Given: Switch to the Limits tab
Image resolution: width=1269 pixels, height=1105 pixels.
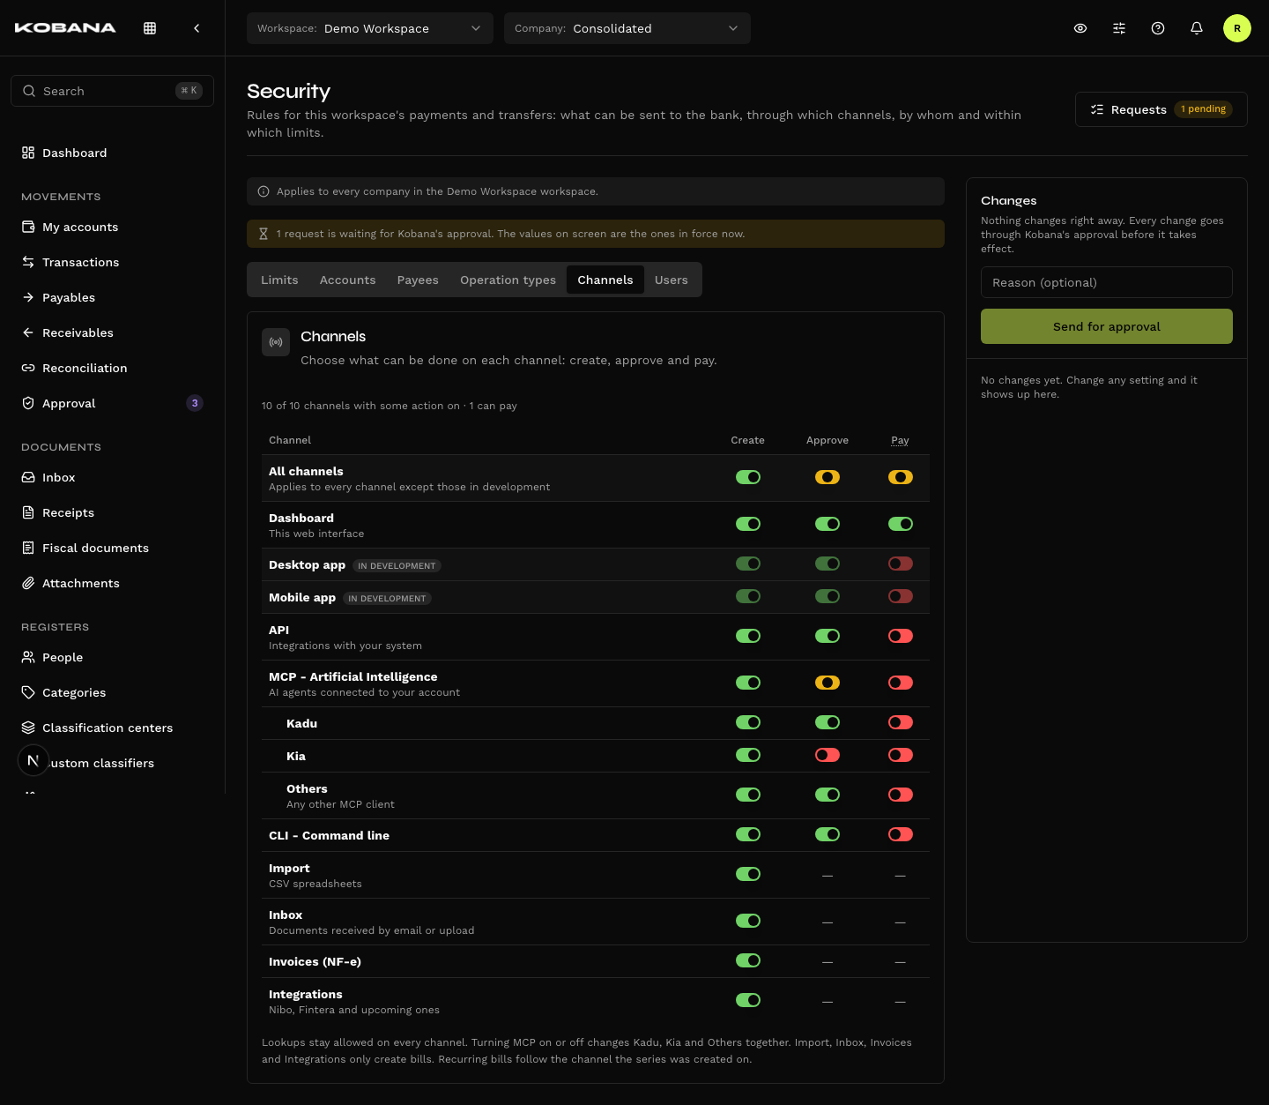Looking at the screenshot, I should click(x=279, y=280).
